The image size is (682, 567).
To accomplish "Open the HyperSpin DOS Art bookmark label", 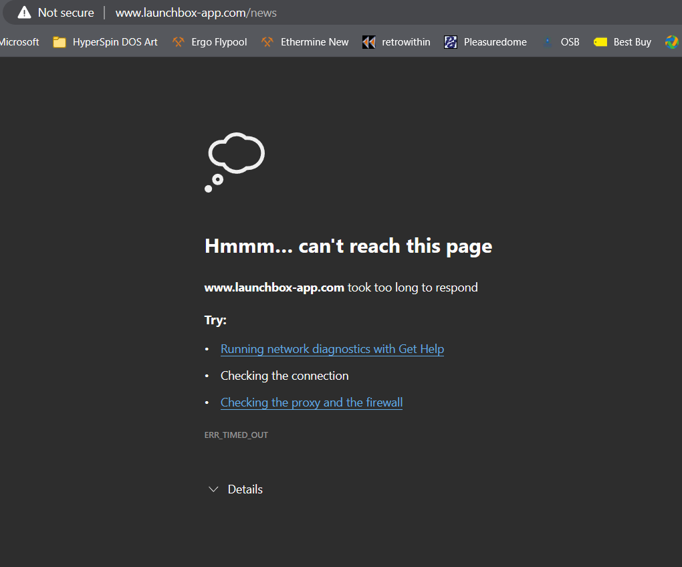I will [x=115, y=42].
